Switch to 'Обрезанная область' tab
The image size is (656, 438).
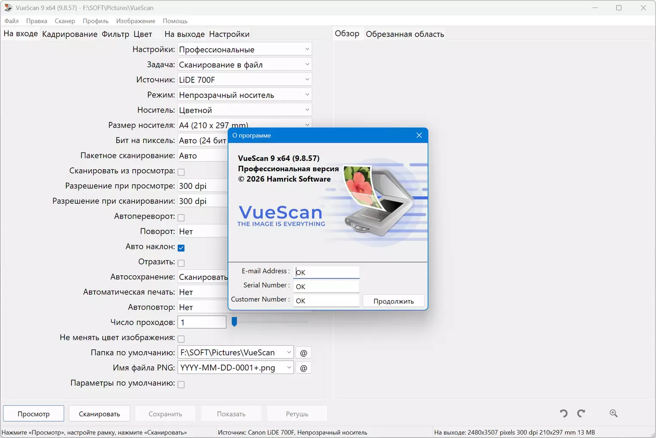(x=405, y=34)
